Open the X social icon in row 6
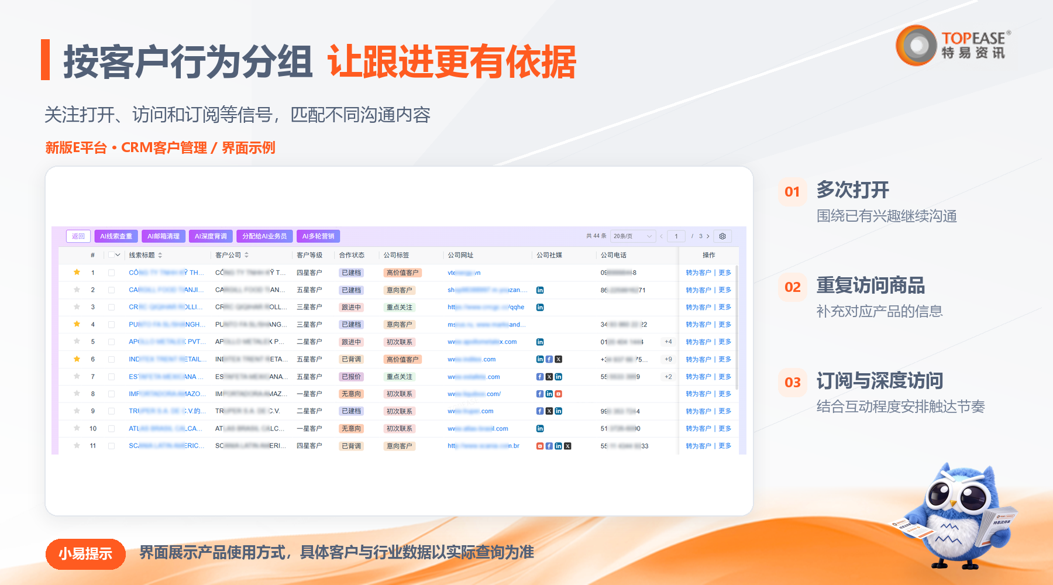This screenshot has height=585, width=1053. [559, 359]
